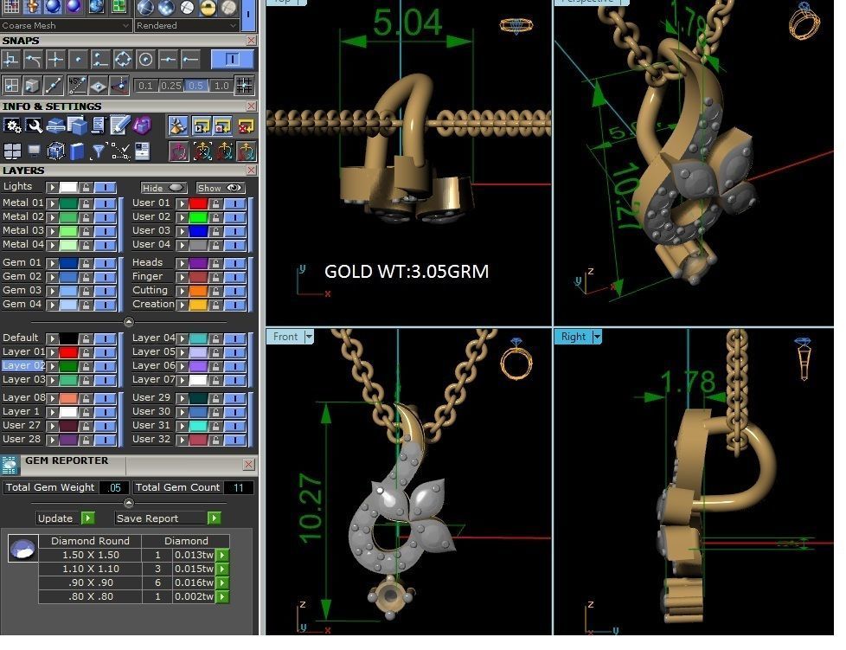The height and width of the screenshot is (650, 846).
Task: Click the Hide layers button
Action: (163, 188)
